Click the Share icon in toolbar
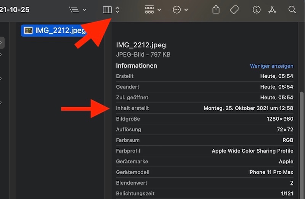305x199 pixels. tap(216, 10)
